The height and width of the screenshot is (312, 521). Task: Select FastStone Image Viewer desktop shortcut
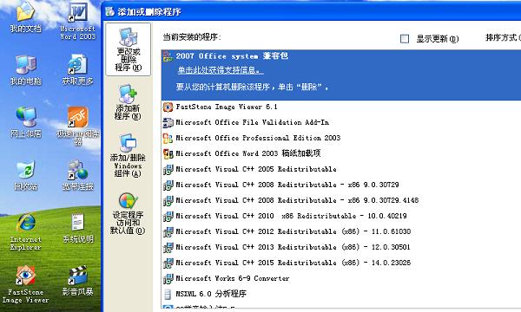(25, 284)
